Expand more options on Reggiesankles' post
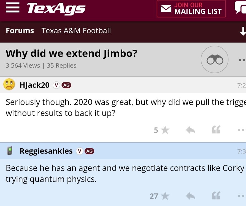 point(241,196)
